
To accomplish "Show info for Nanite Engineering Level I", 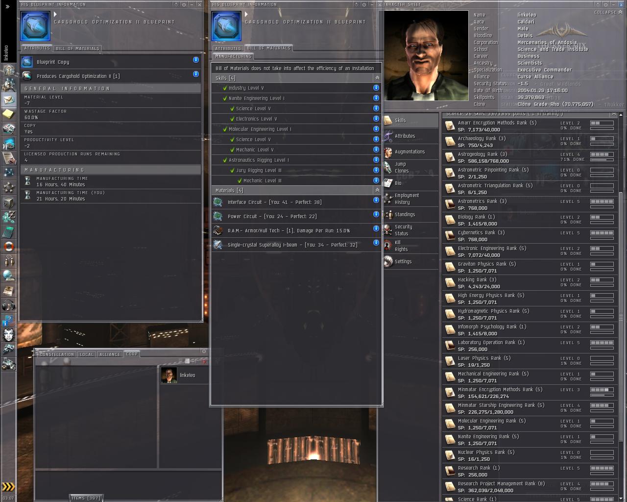I will pyautogui.click(x=376, y=98).
